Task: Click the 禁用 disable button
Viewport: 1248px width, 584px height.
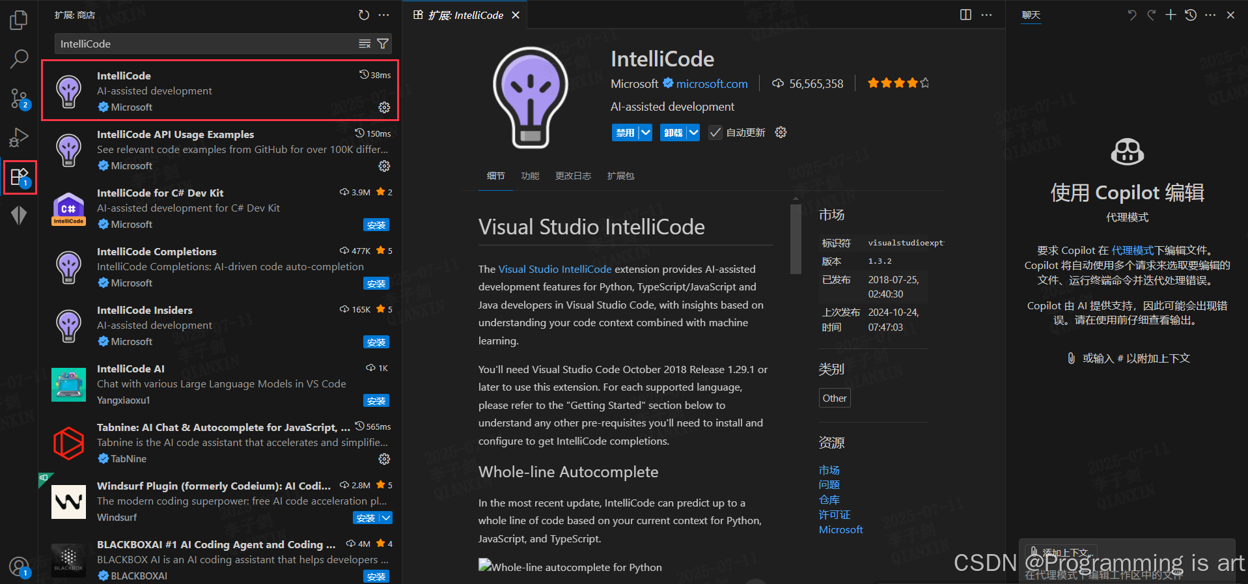Action: (625, 133)
